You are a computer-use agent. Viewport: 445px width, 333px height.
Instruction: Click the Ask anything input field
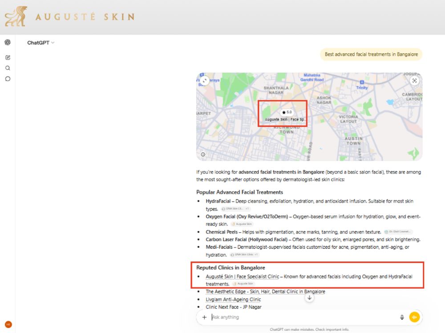[x=303, y=317]
